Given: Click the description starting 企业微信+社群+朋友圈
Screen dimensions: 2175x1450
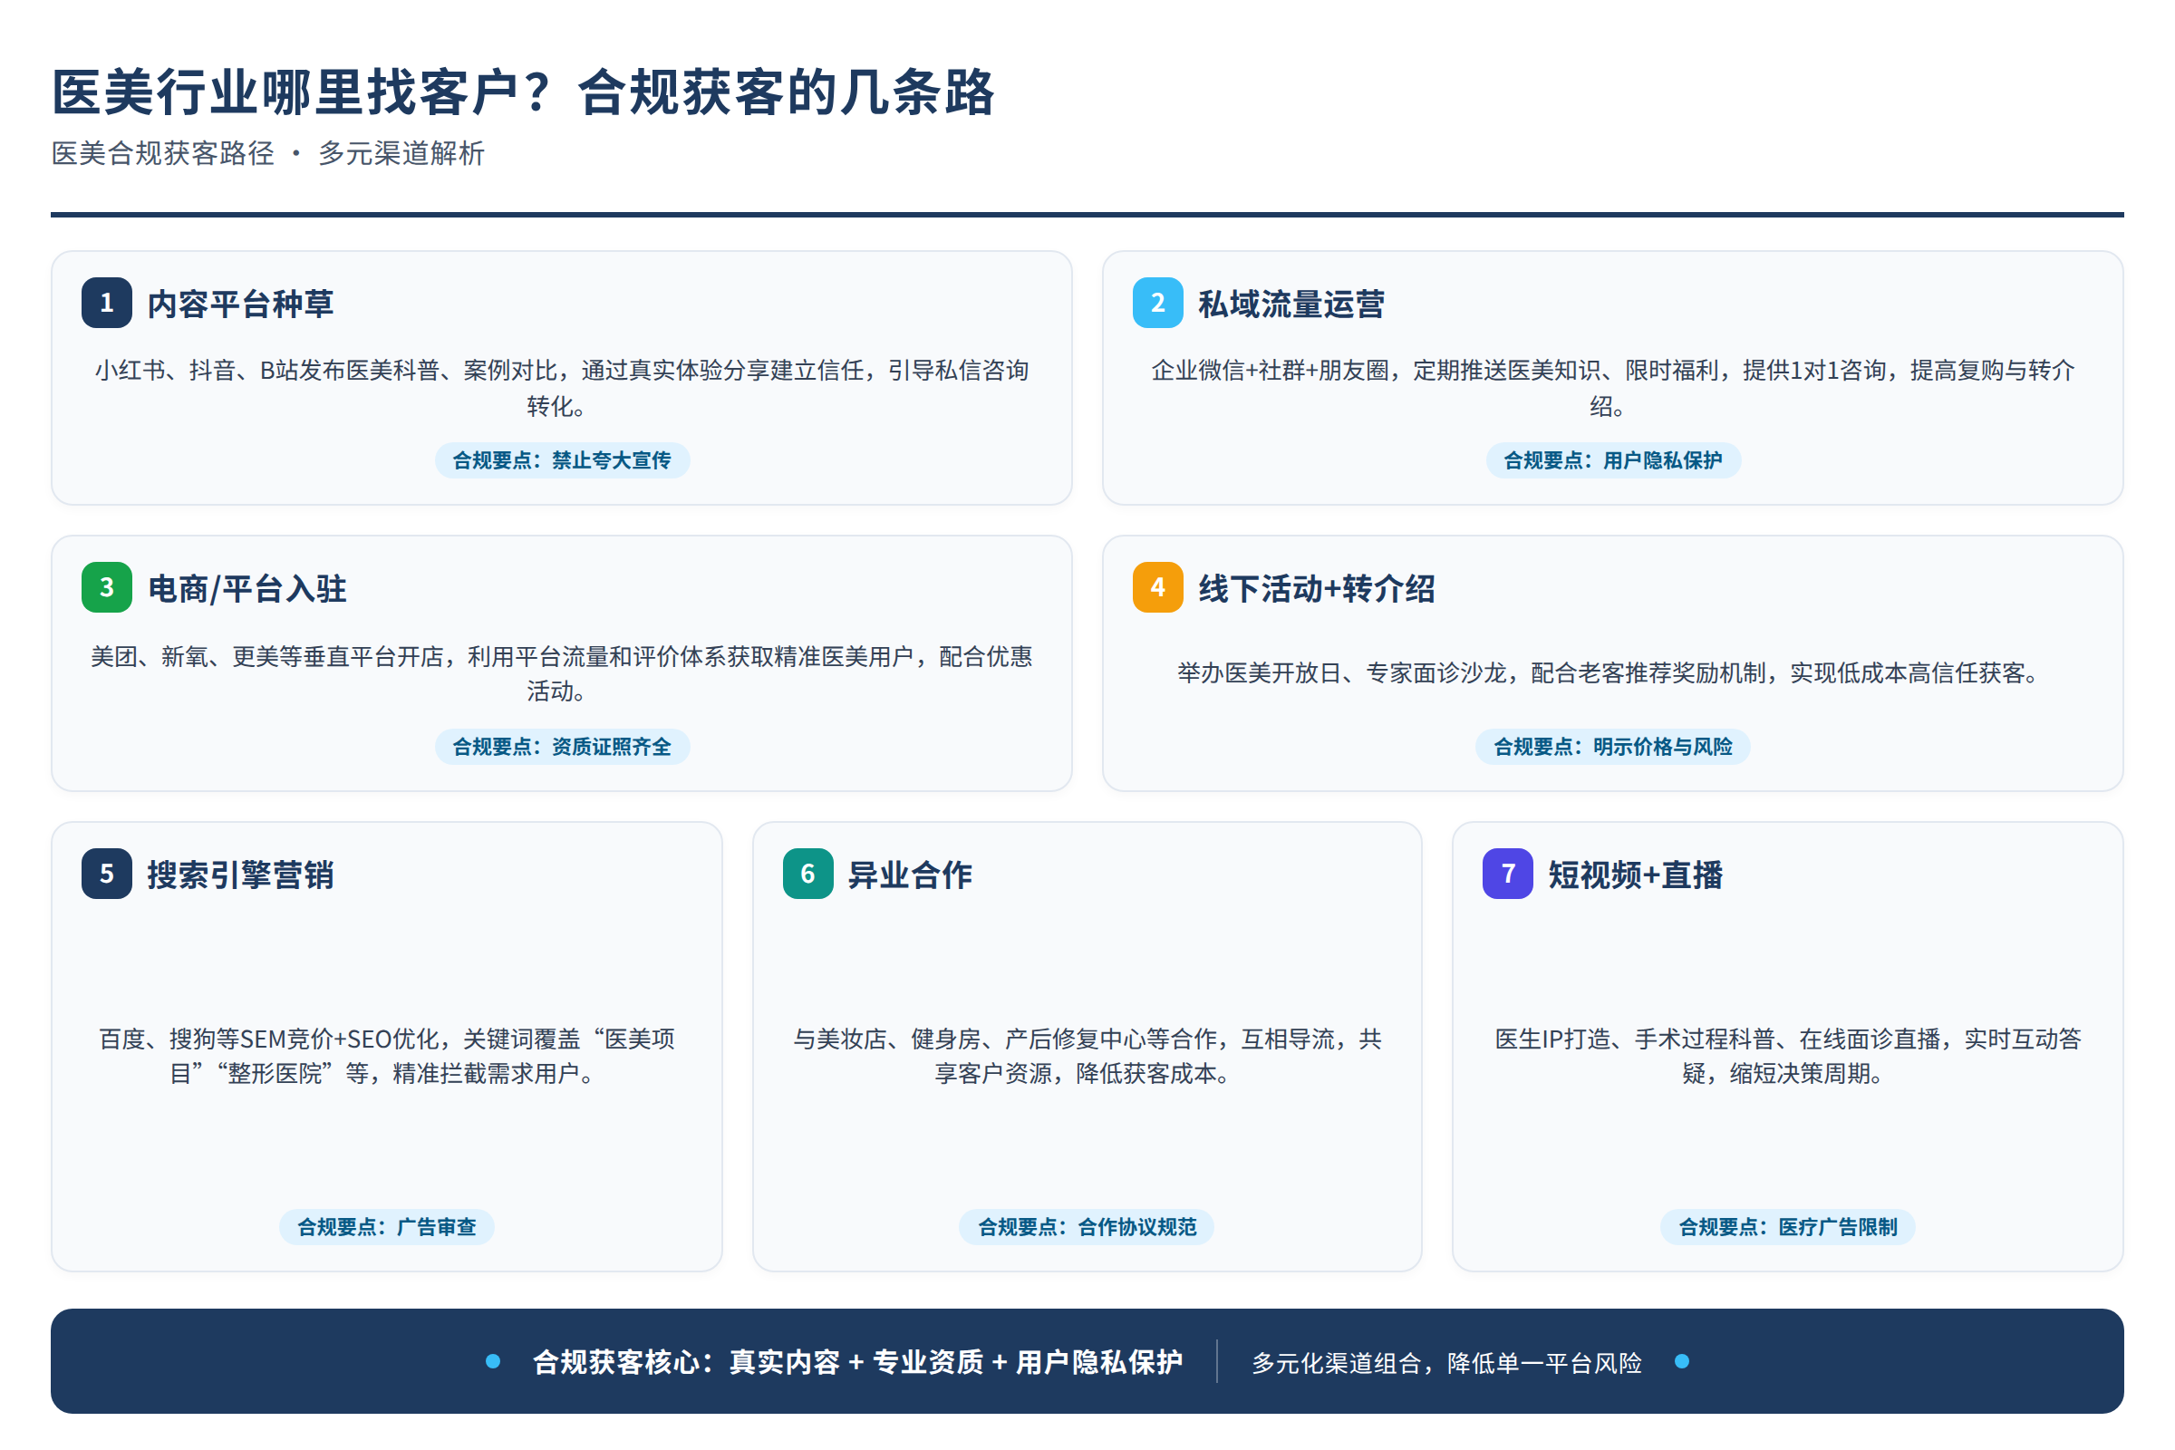Looking at the screenshot, I should (x=1614, y=388).
